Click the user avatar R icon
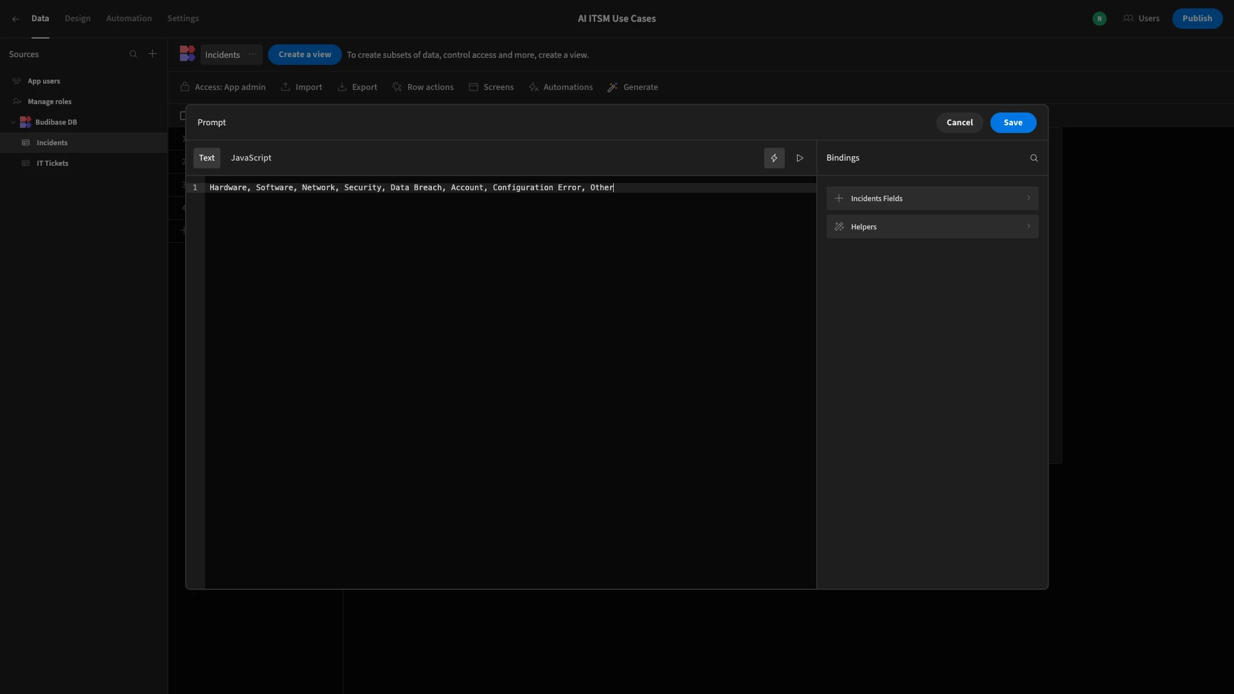This screenshot has width=1234, height=694. click(1100, 19)
